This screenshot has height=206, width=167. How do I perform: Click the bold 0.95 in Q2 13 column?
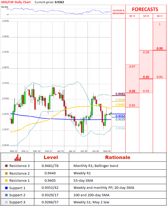pyautogui.click(x=132, y=91)
